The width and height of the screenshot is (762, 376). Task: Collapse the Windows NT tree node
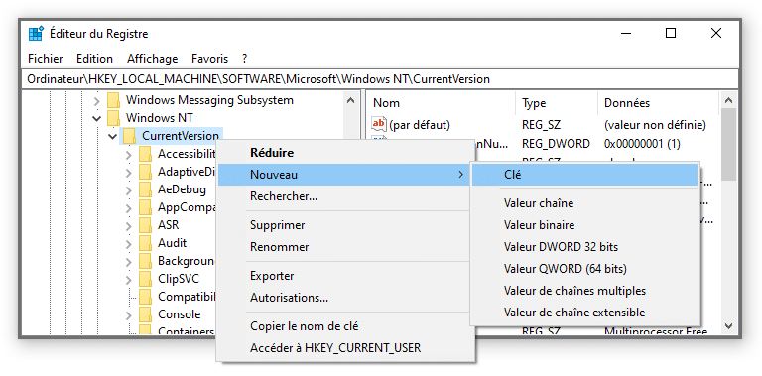[x=96, y=118]
